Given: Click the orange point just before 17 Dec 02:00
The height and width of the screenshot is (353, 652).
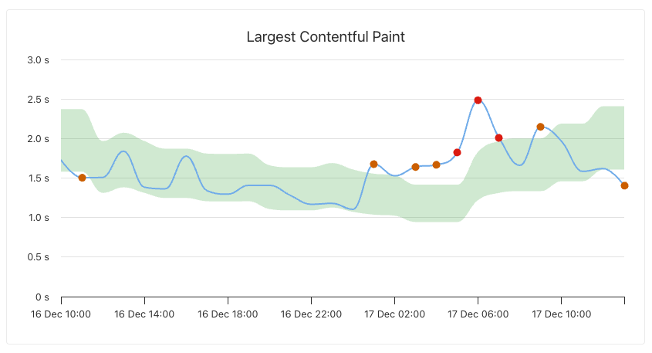Looking at the screenshot, I should click(373, 164).
